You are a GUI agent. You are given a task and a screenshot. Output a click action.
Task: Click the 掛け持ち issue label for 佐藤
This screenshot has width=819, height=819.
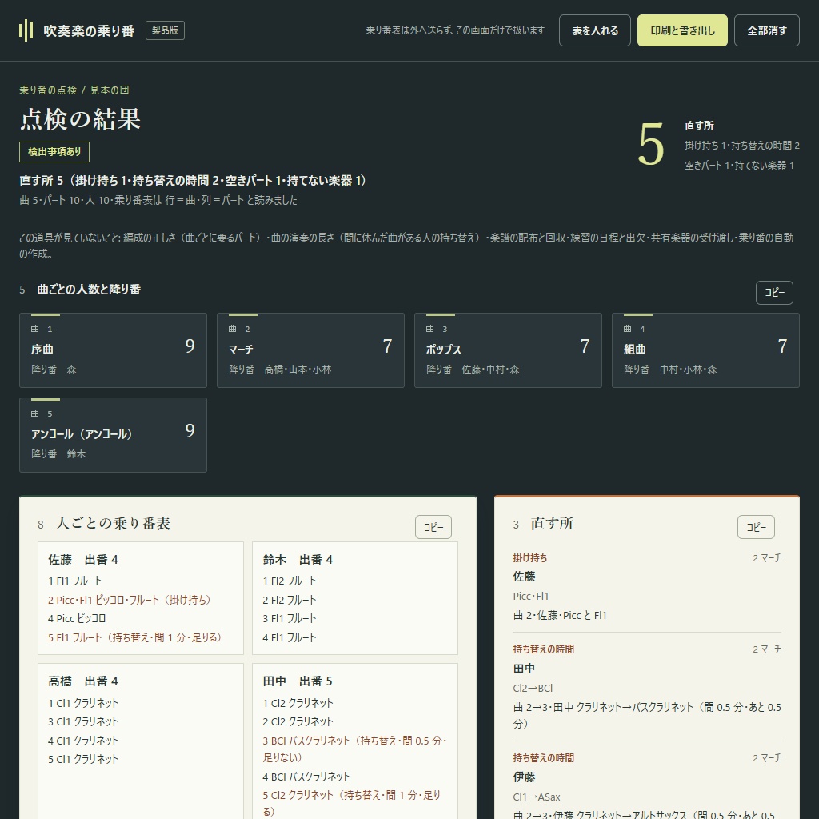(x=530, y=557)
